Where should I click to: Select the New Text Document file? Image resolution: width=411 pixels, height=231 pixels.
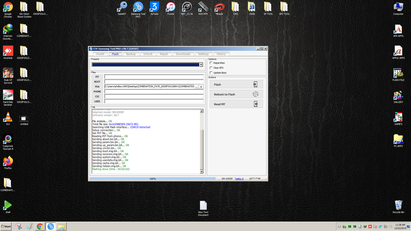tap(203, 208)
